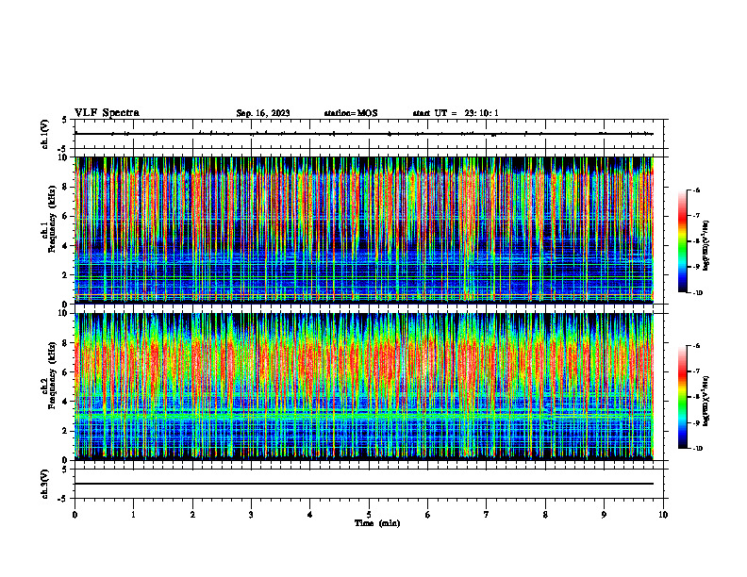Click the "ch.1(V)" waveform axis label
The height and width of the screenshot is (577, 747).
44,134
